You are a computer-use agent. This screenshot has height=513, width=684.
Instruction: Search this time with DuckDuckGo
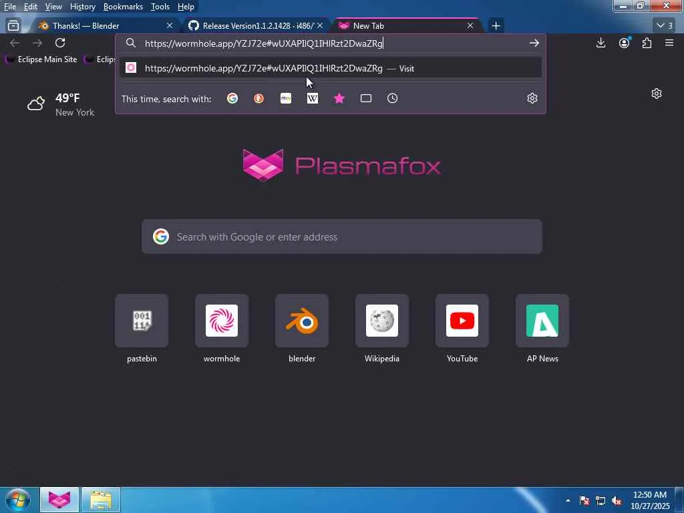coord(259,99)
